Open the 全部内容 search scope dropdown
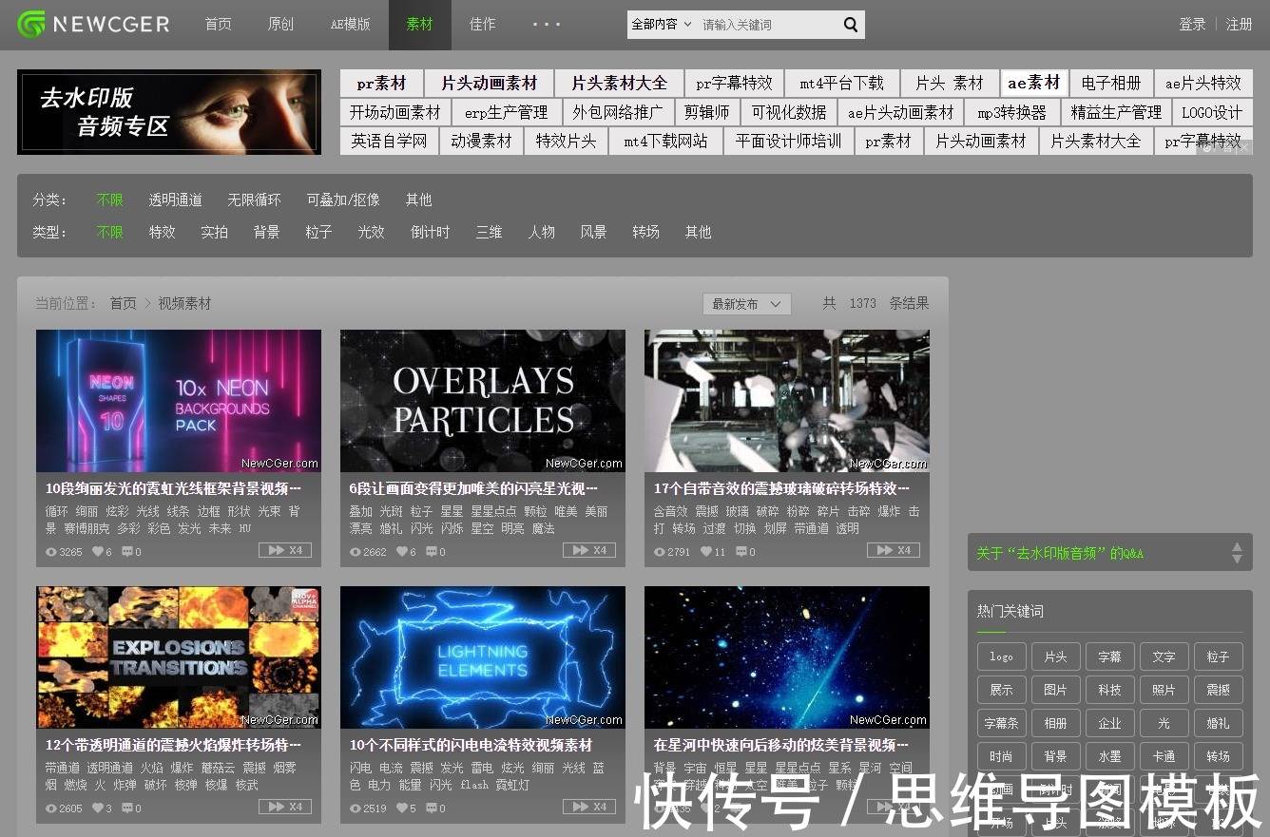This screenshot has height=837, width=1270. (x=662, y=25)
